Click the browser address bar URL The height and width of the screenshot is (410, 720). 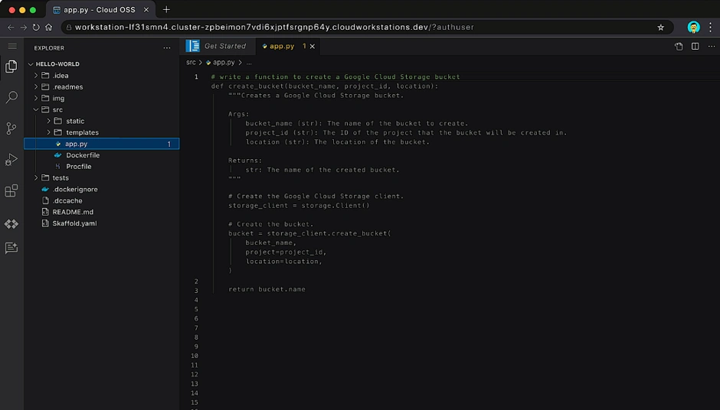[274, 28]
